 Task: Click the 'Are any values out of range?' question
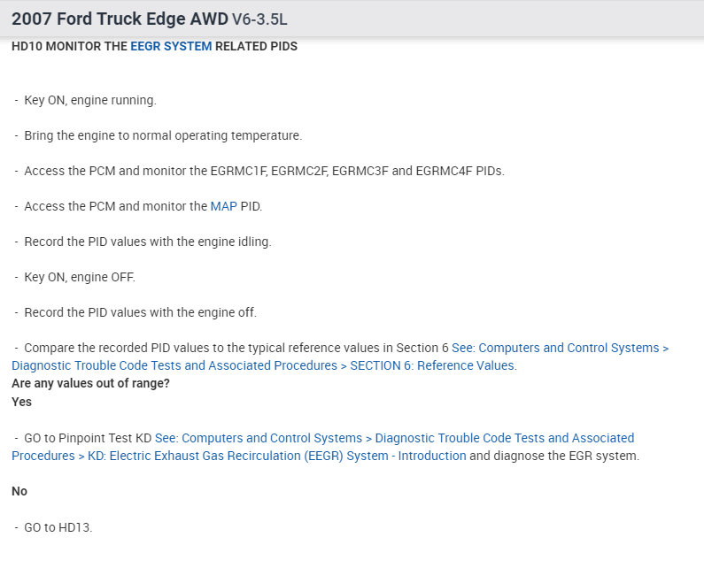(x=90, y=383)
